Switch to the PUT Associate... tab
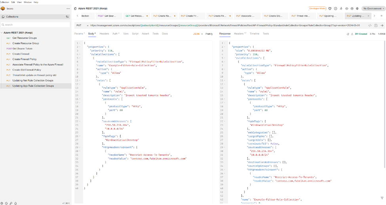The height and width of the screenshot is (205, 386). 247,16
